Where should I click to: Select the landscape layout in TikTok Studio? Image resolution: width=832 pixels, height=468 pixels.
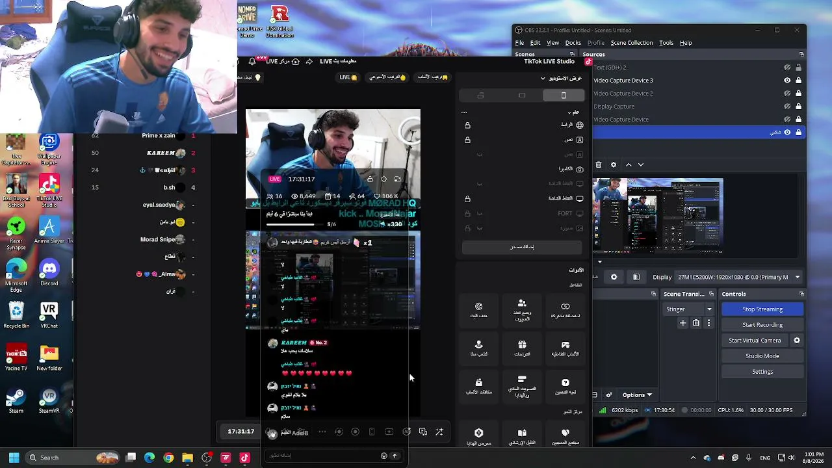click(x=522, y=96)
